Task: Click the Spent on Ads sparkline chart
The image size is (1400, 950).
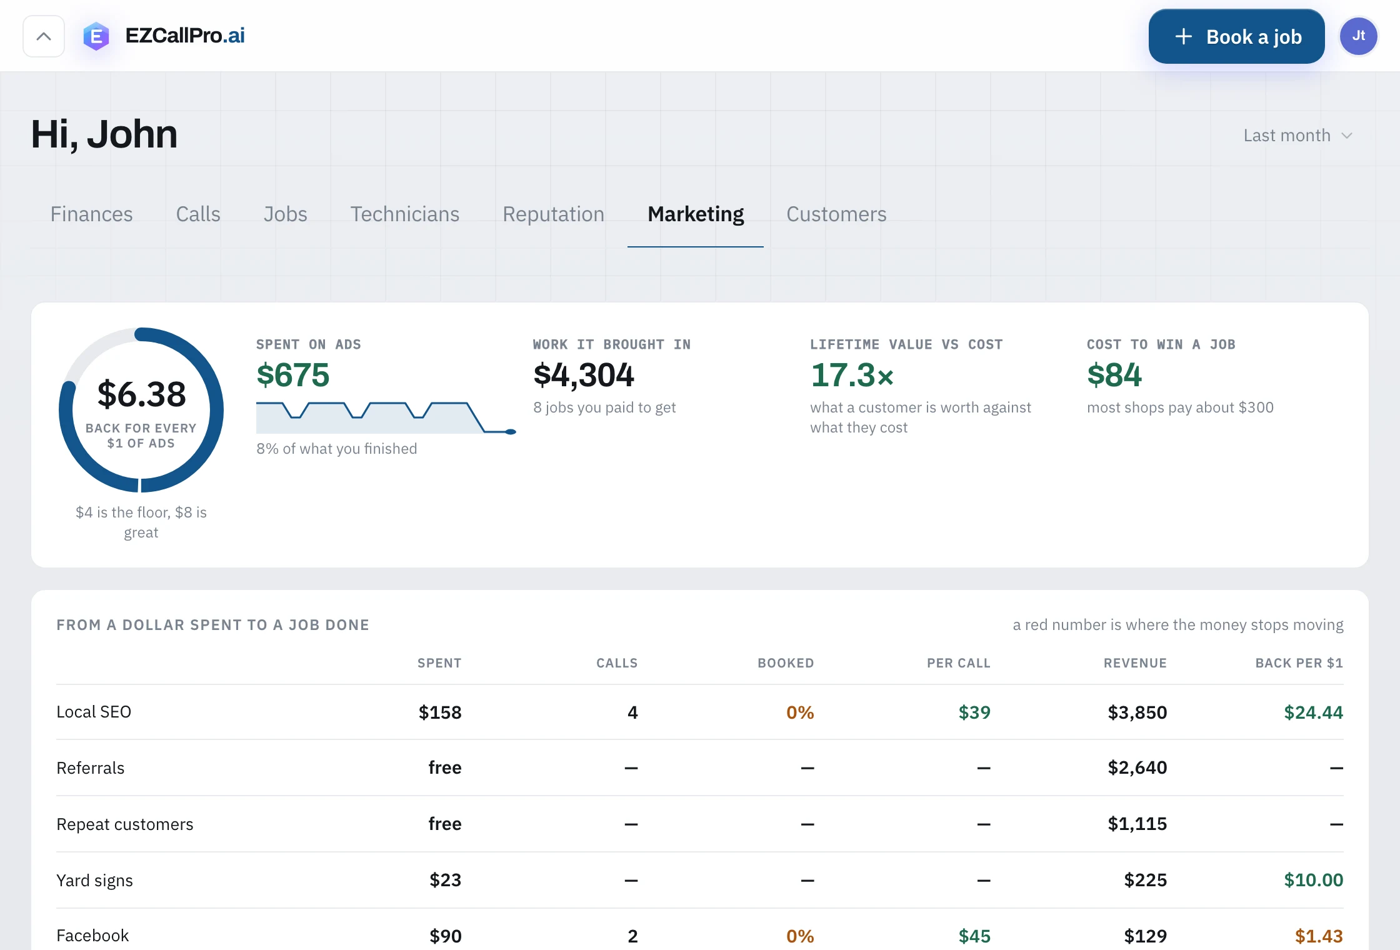Action: click(x=386, y=417)
